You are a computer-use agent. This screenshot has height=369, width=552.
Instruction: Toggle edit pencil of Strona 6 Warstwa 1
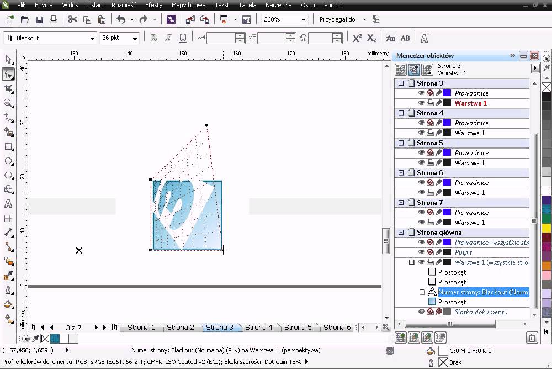(x=439, y=192)
